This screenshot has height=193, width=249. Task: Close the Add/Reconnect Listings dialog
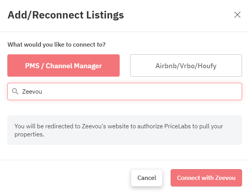[237, 15]
